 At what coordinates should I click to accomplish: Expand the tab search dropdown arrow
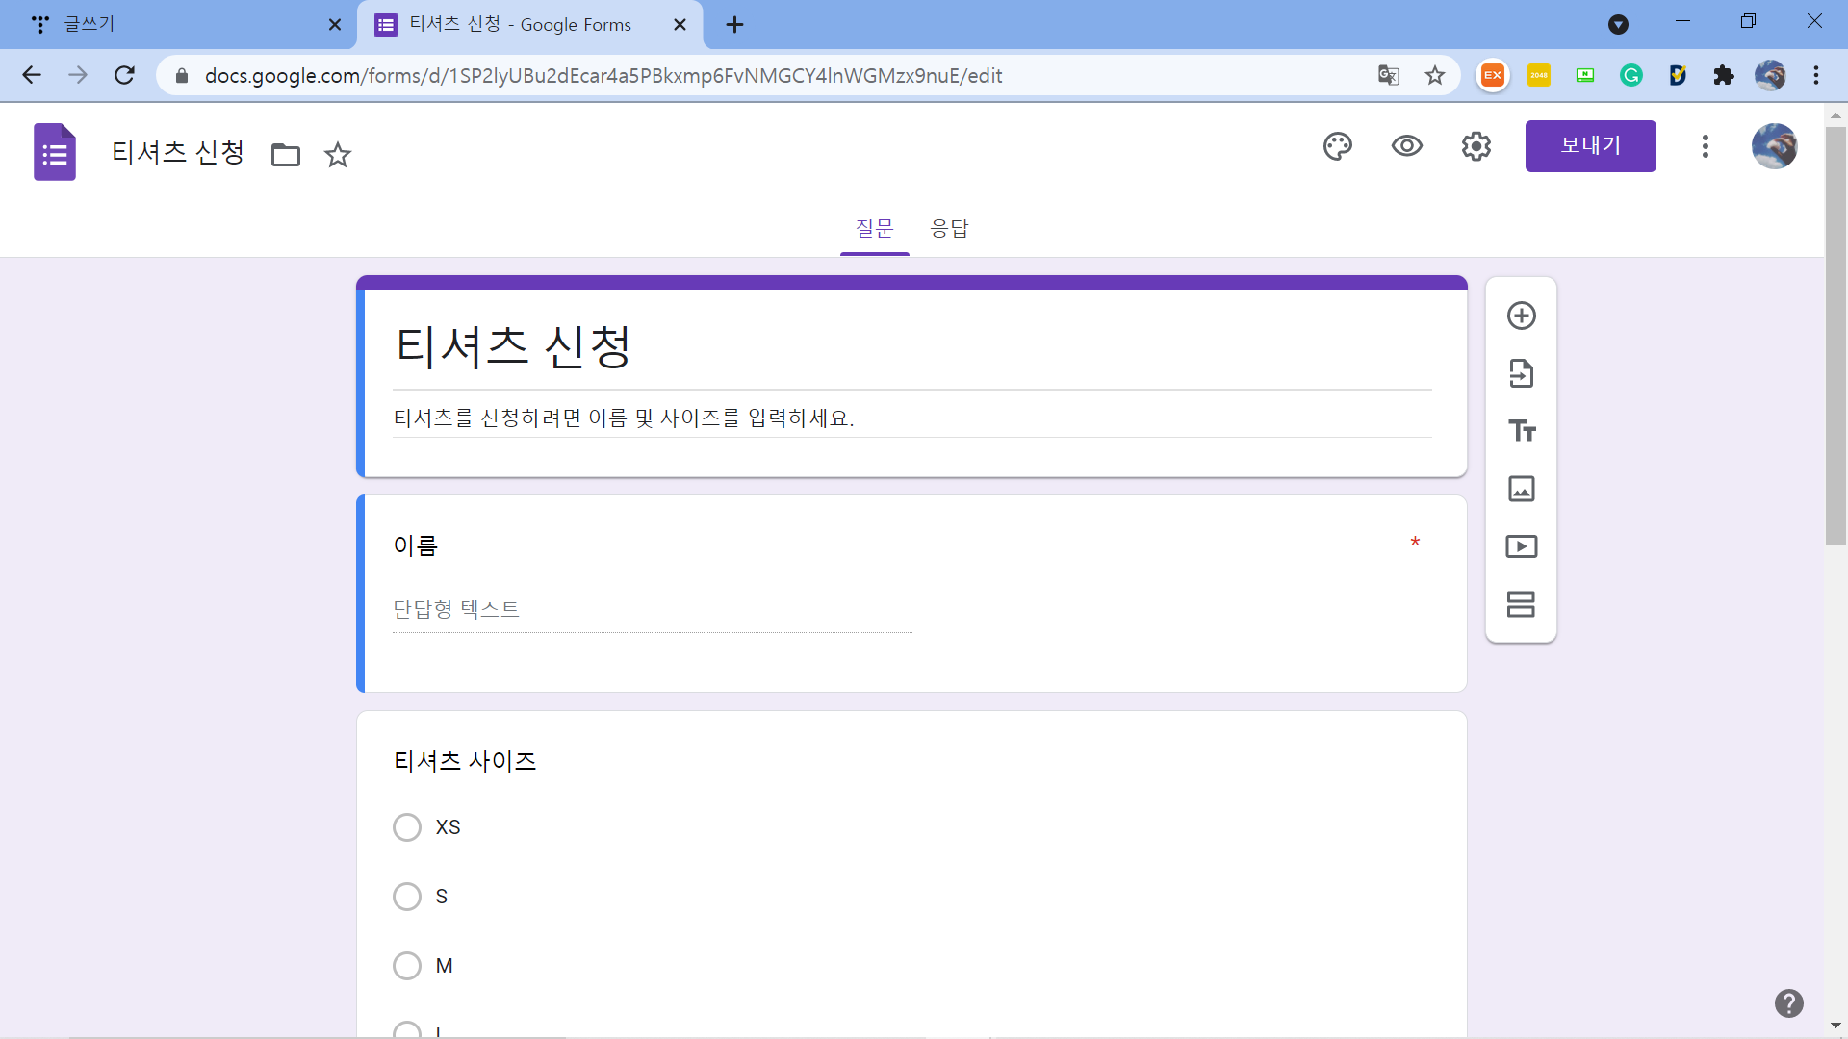pyautogui.click(x=1618, y=25)
